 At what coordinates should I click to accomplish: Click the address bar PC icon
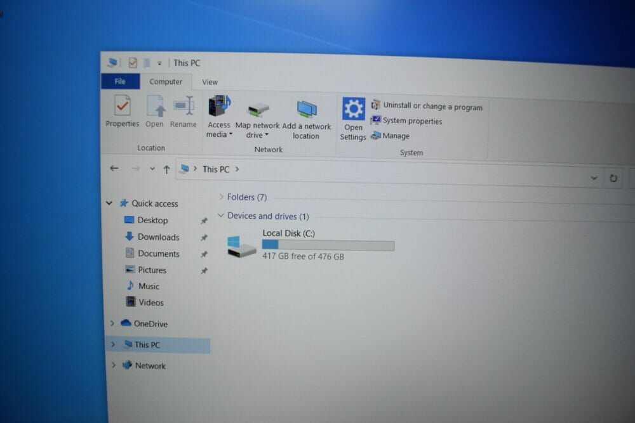point(184,169)
